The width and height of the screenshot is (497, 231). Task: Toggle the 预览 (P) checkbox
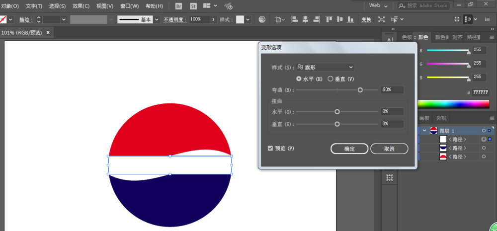(270, 149)
